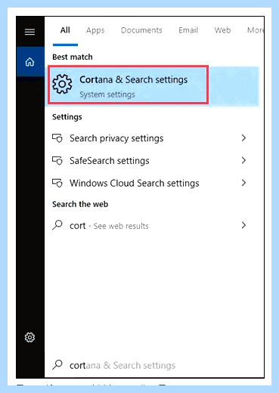The image size is (279, 393).
Task: Switch to the Email tab
Action: pyautogui.click(x=188, y=30)
